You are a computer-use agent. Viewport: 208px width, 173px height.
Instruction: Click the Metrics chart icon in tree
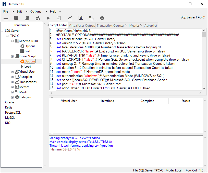point(17,87)
